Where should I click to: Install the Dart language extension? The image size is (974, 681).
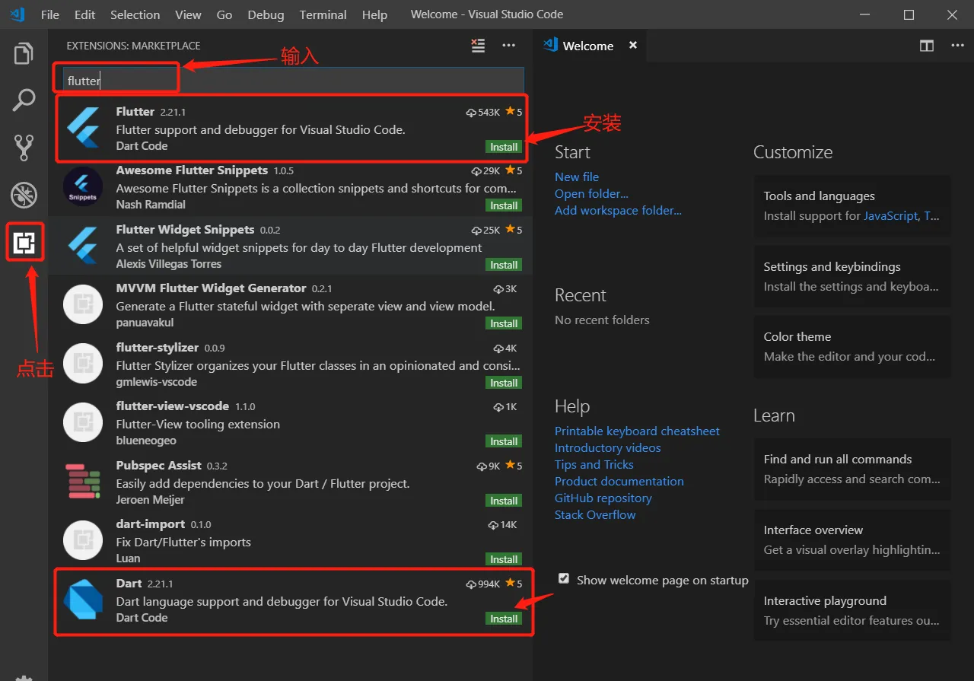coord(504,619)
